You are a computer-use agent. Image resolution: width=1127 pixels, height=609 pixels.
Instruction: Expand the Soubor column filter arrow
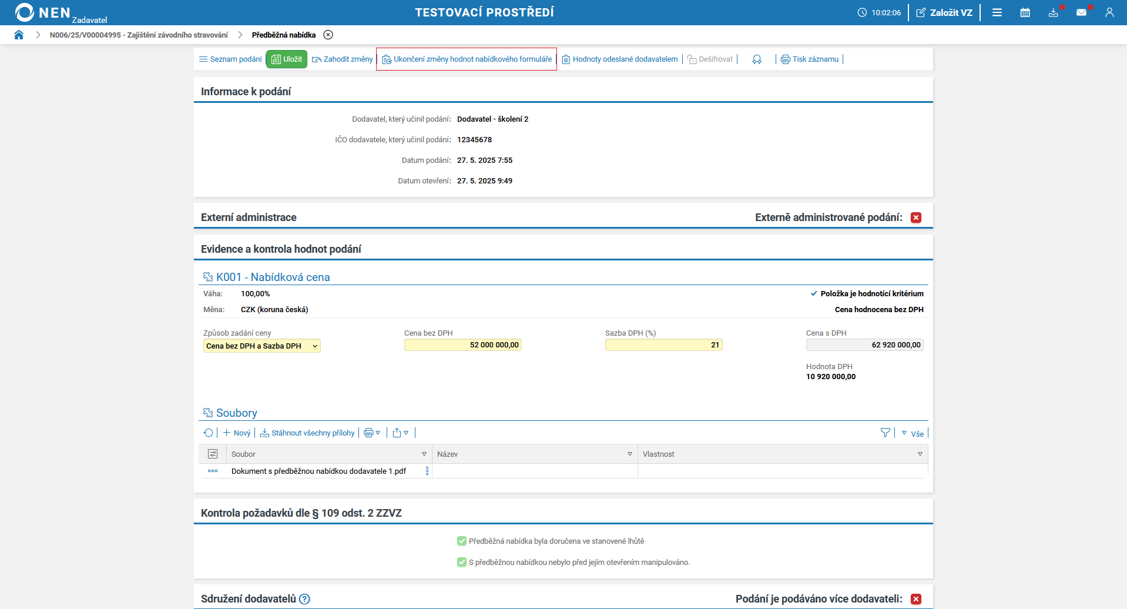(424, 454)
